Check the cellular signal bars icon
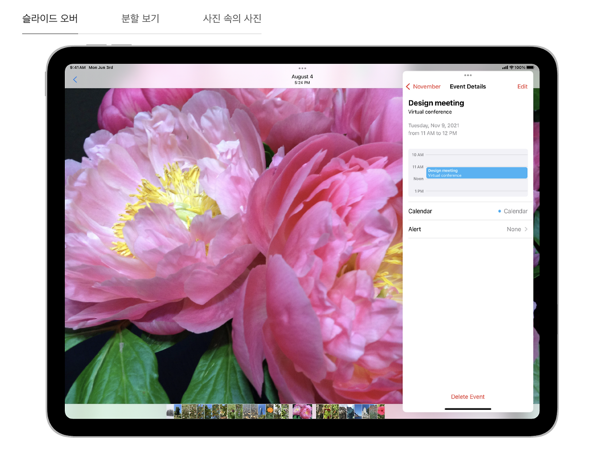The width and height of the screenshot is (601, 454). [x=505, y=68]
